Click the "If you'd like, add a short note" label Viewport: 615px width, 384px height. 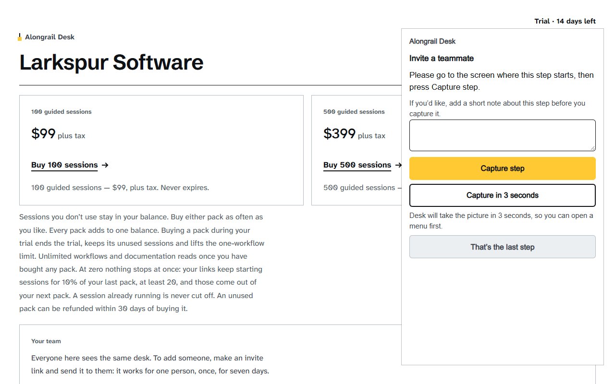pyautogui.click(x=497, y=108)
